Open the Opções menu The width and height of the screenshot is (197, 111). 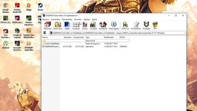(87, 19)
